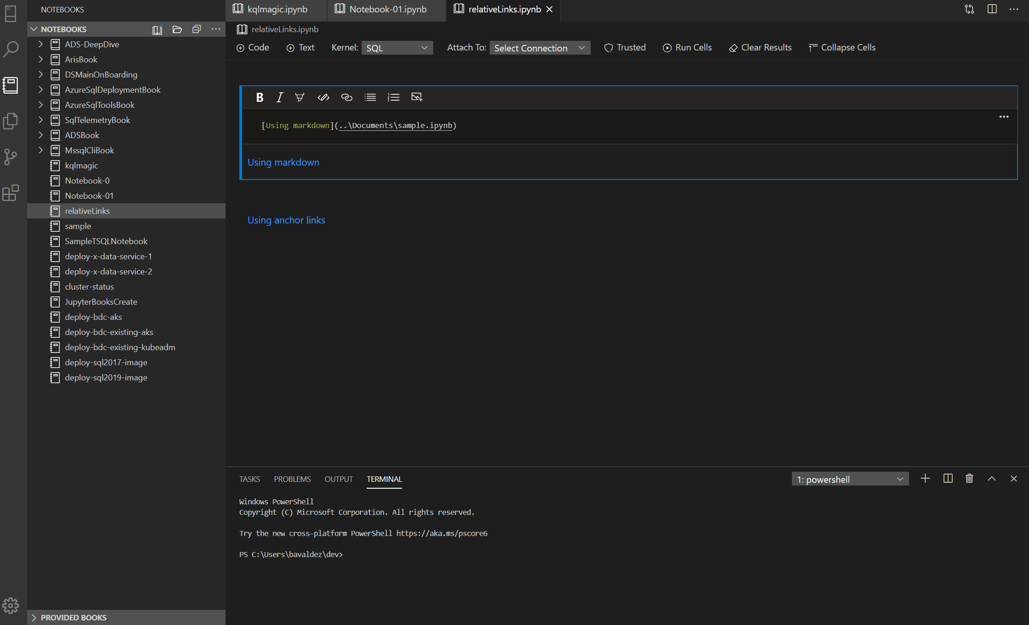Collapse the NOTEBOOKS section header
The image size is (1029, 625).
[x=34, y=29]
